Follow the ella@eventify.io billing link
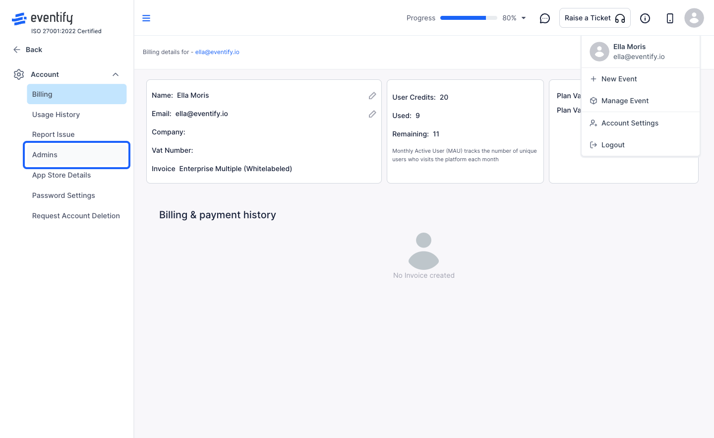 click(217, 52)
